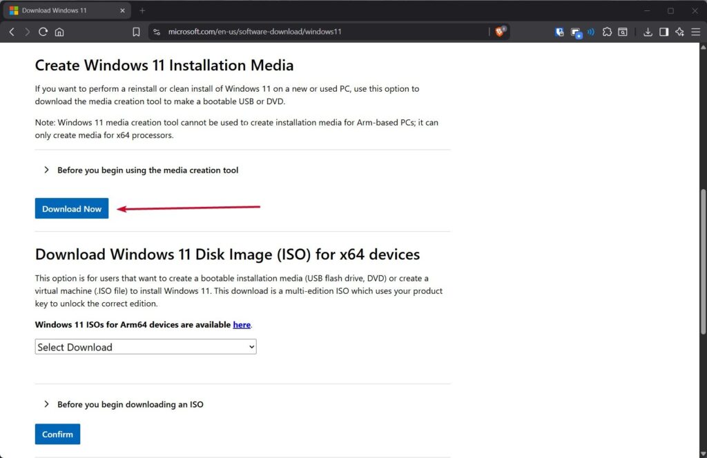Expand Before you begin downloading an ISO
This screenshot has width=707, height=458.
(x=130, y=404)
